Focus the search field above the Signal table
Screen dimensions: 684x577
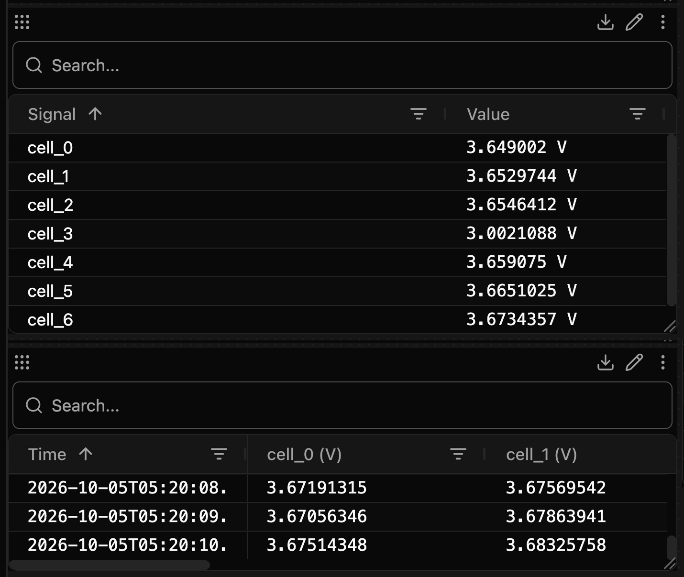pyautogui.click(x=342, y=65)
